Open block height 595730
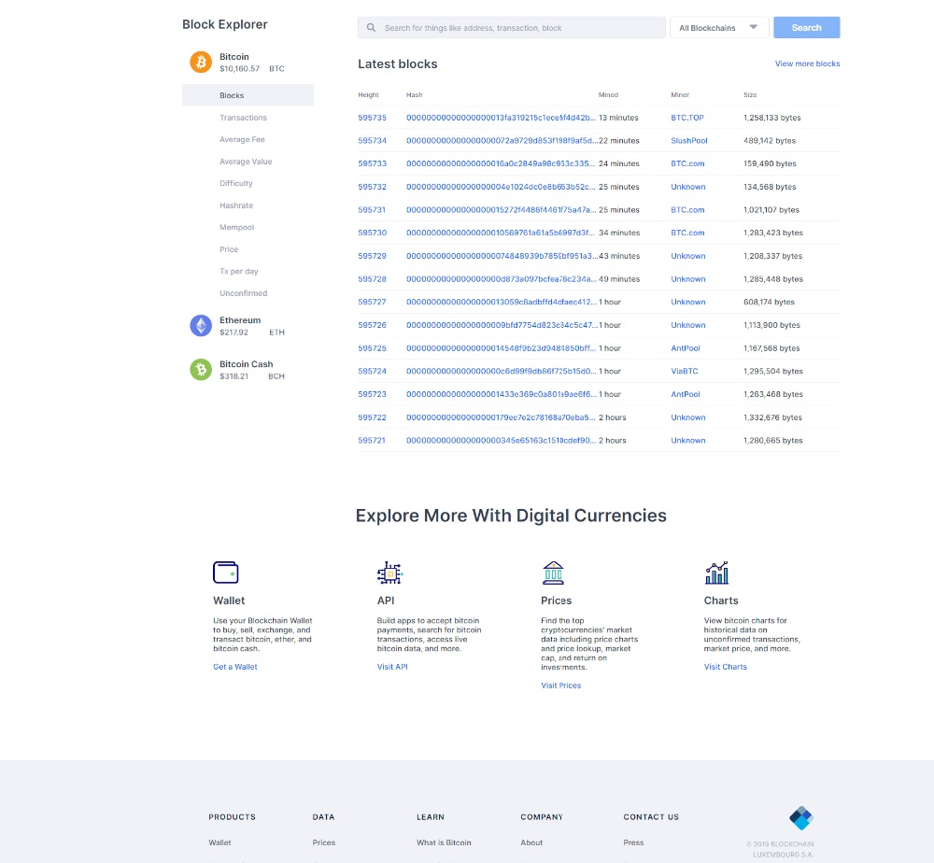The height and width of the screenshot is (863, 934). (372, 233)
